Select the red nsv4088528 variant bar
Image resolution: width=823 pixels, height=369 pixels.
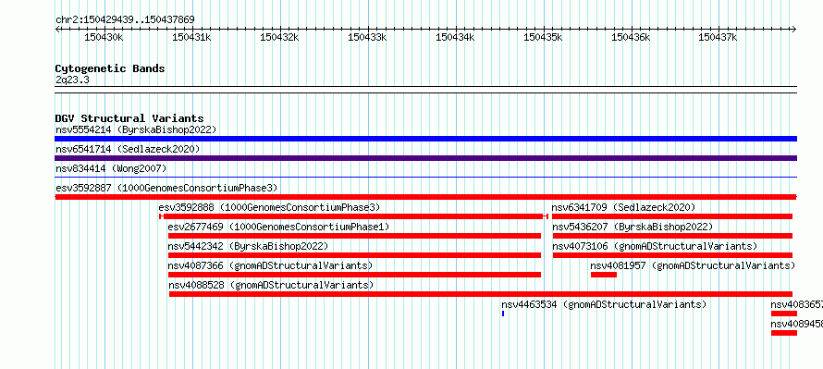pyautogui.click(x=481, y=294)
